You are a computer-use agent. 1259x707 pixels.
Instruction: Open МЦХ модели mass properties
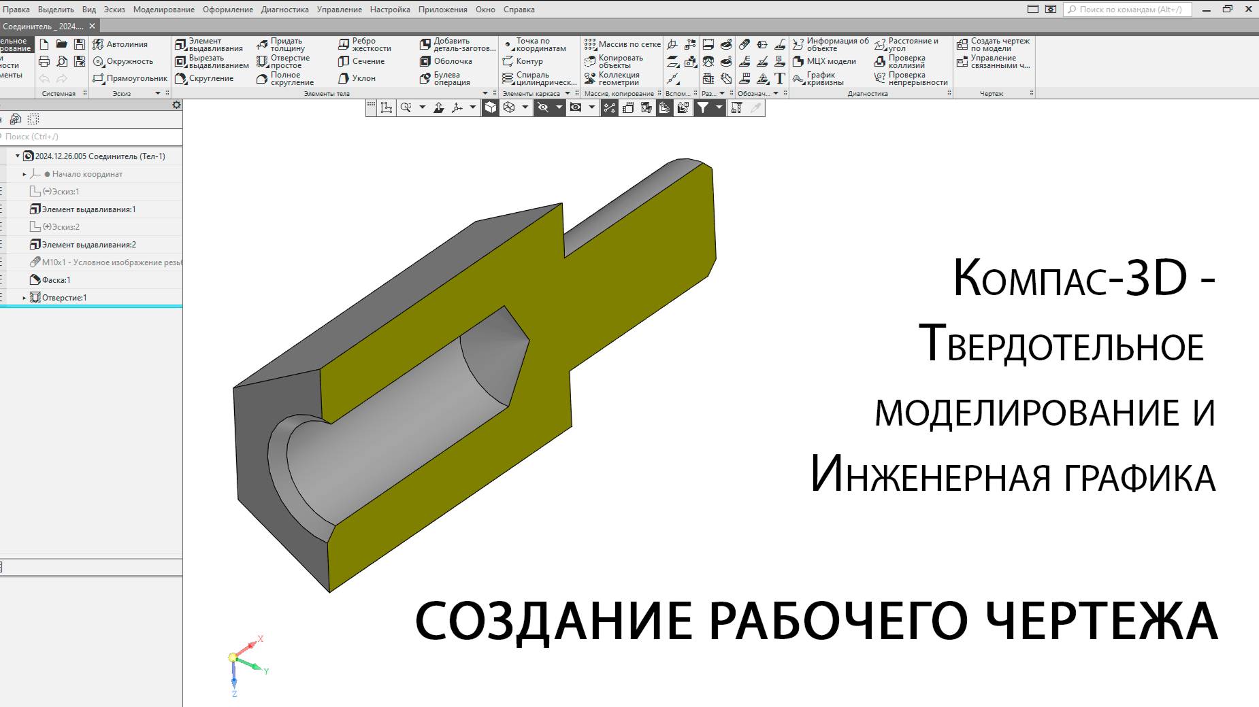coord(825,61)
